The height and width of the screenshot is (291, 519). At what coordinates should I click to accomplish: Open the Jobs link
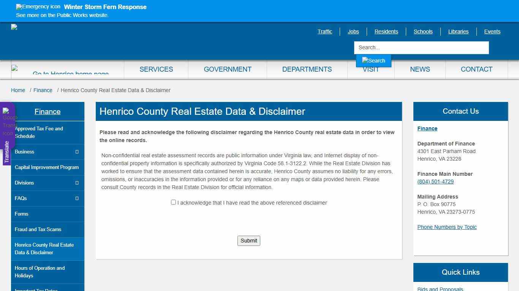pyautogui.click(x=353, y=31)
